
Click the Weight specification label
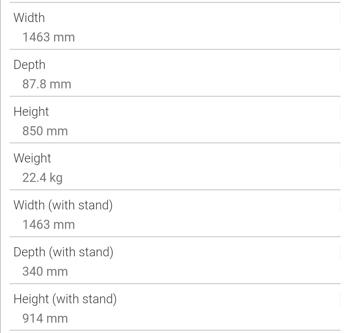(x=32, y=158)
